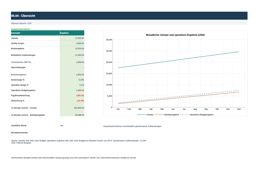Select the Umsatz value 17,500.00
This screenshot has width=259, height=183.
[x=80, y=38]
